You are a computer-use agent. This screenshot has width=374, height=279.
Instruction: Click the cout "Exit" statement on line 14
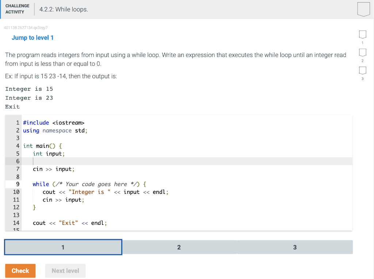(70, 223)
